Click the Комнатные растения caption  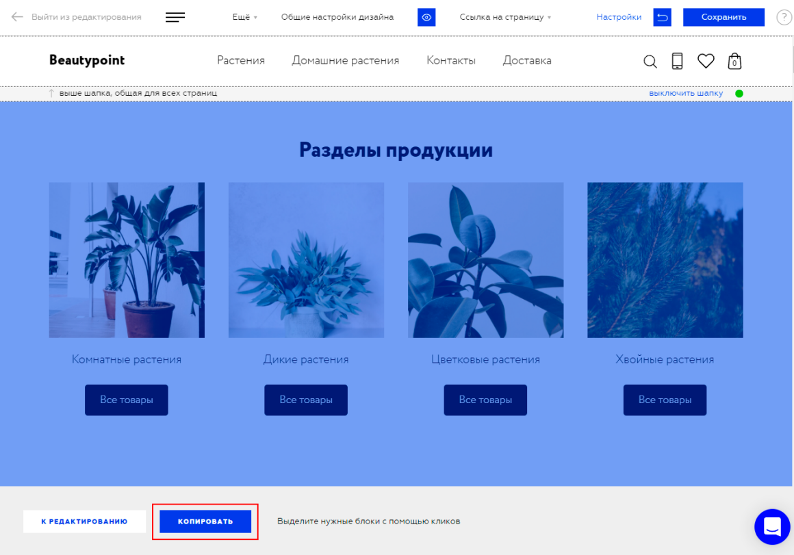point(127,359)
